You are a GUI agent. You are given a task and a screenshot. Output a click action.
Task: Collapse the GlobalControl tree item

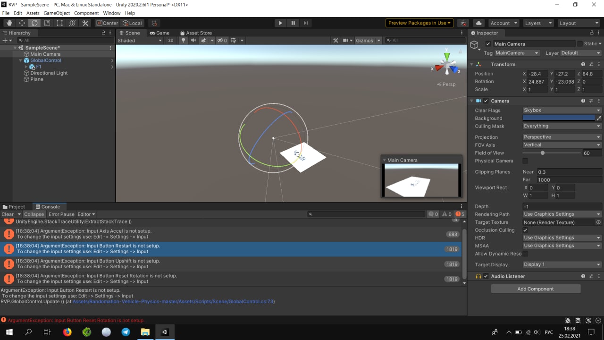21,60
